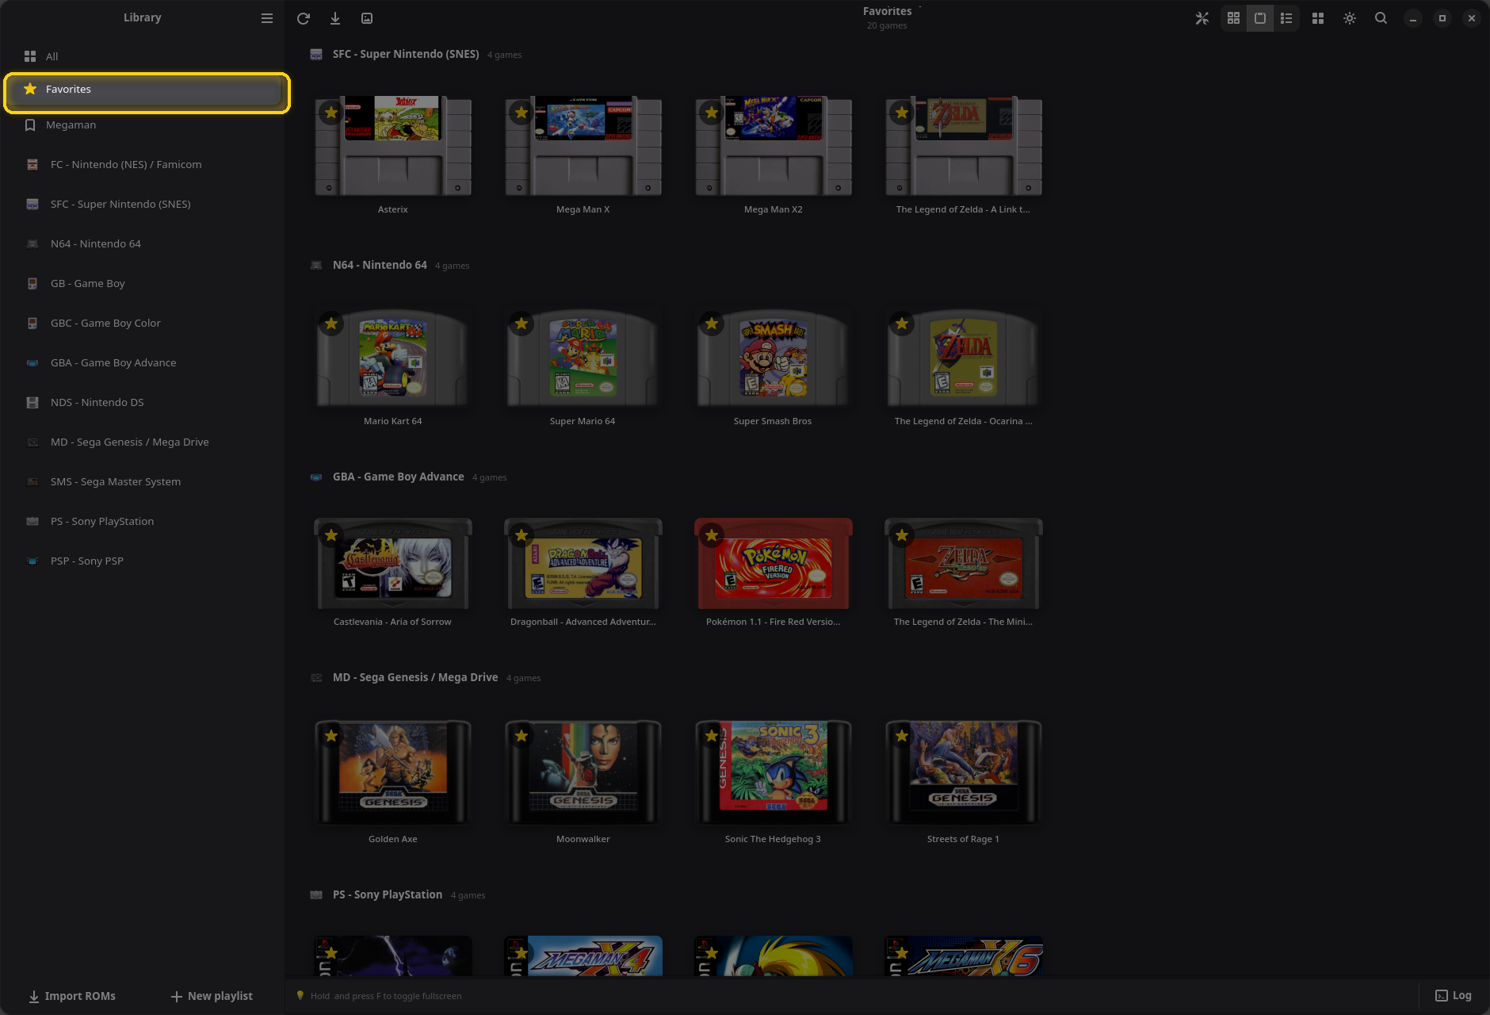Viewport: 1490px width, 1015px height.
Task: Toggle favorite star on Mario Kart 64
Action: (x=331, y=324)
